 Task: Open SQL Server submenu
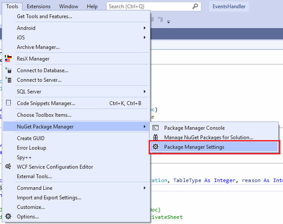[76, 91]
